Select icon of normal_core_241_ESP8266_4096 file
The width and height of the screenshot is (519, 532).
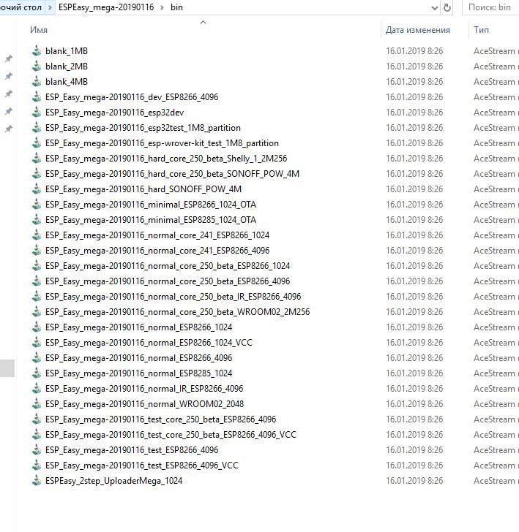tap(37, 251)
